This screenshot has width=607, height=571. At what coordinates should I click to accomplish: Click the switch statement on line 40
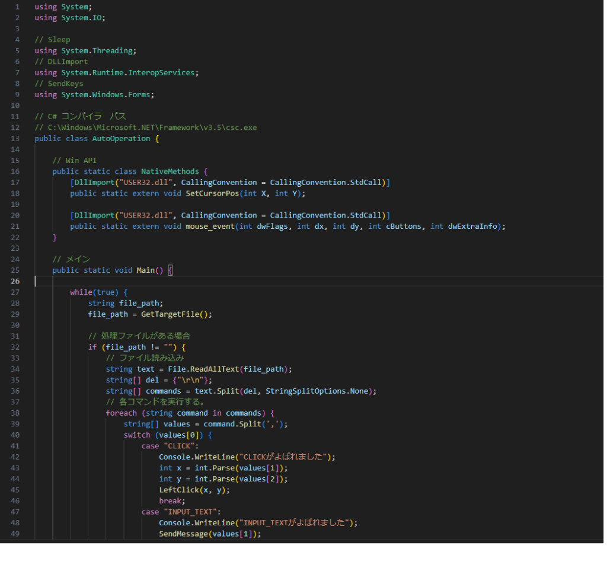(x=137, y=435)
